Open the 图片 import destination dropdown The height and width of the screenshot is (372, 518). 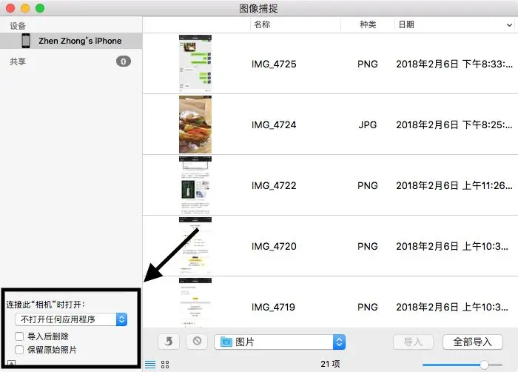click(280, 342)
